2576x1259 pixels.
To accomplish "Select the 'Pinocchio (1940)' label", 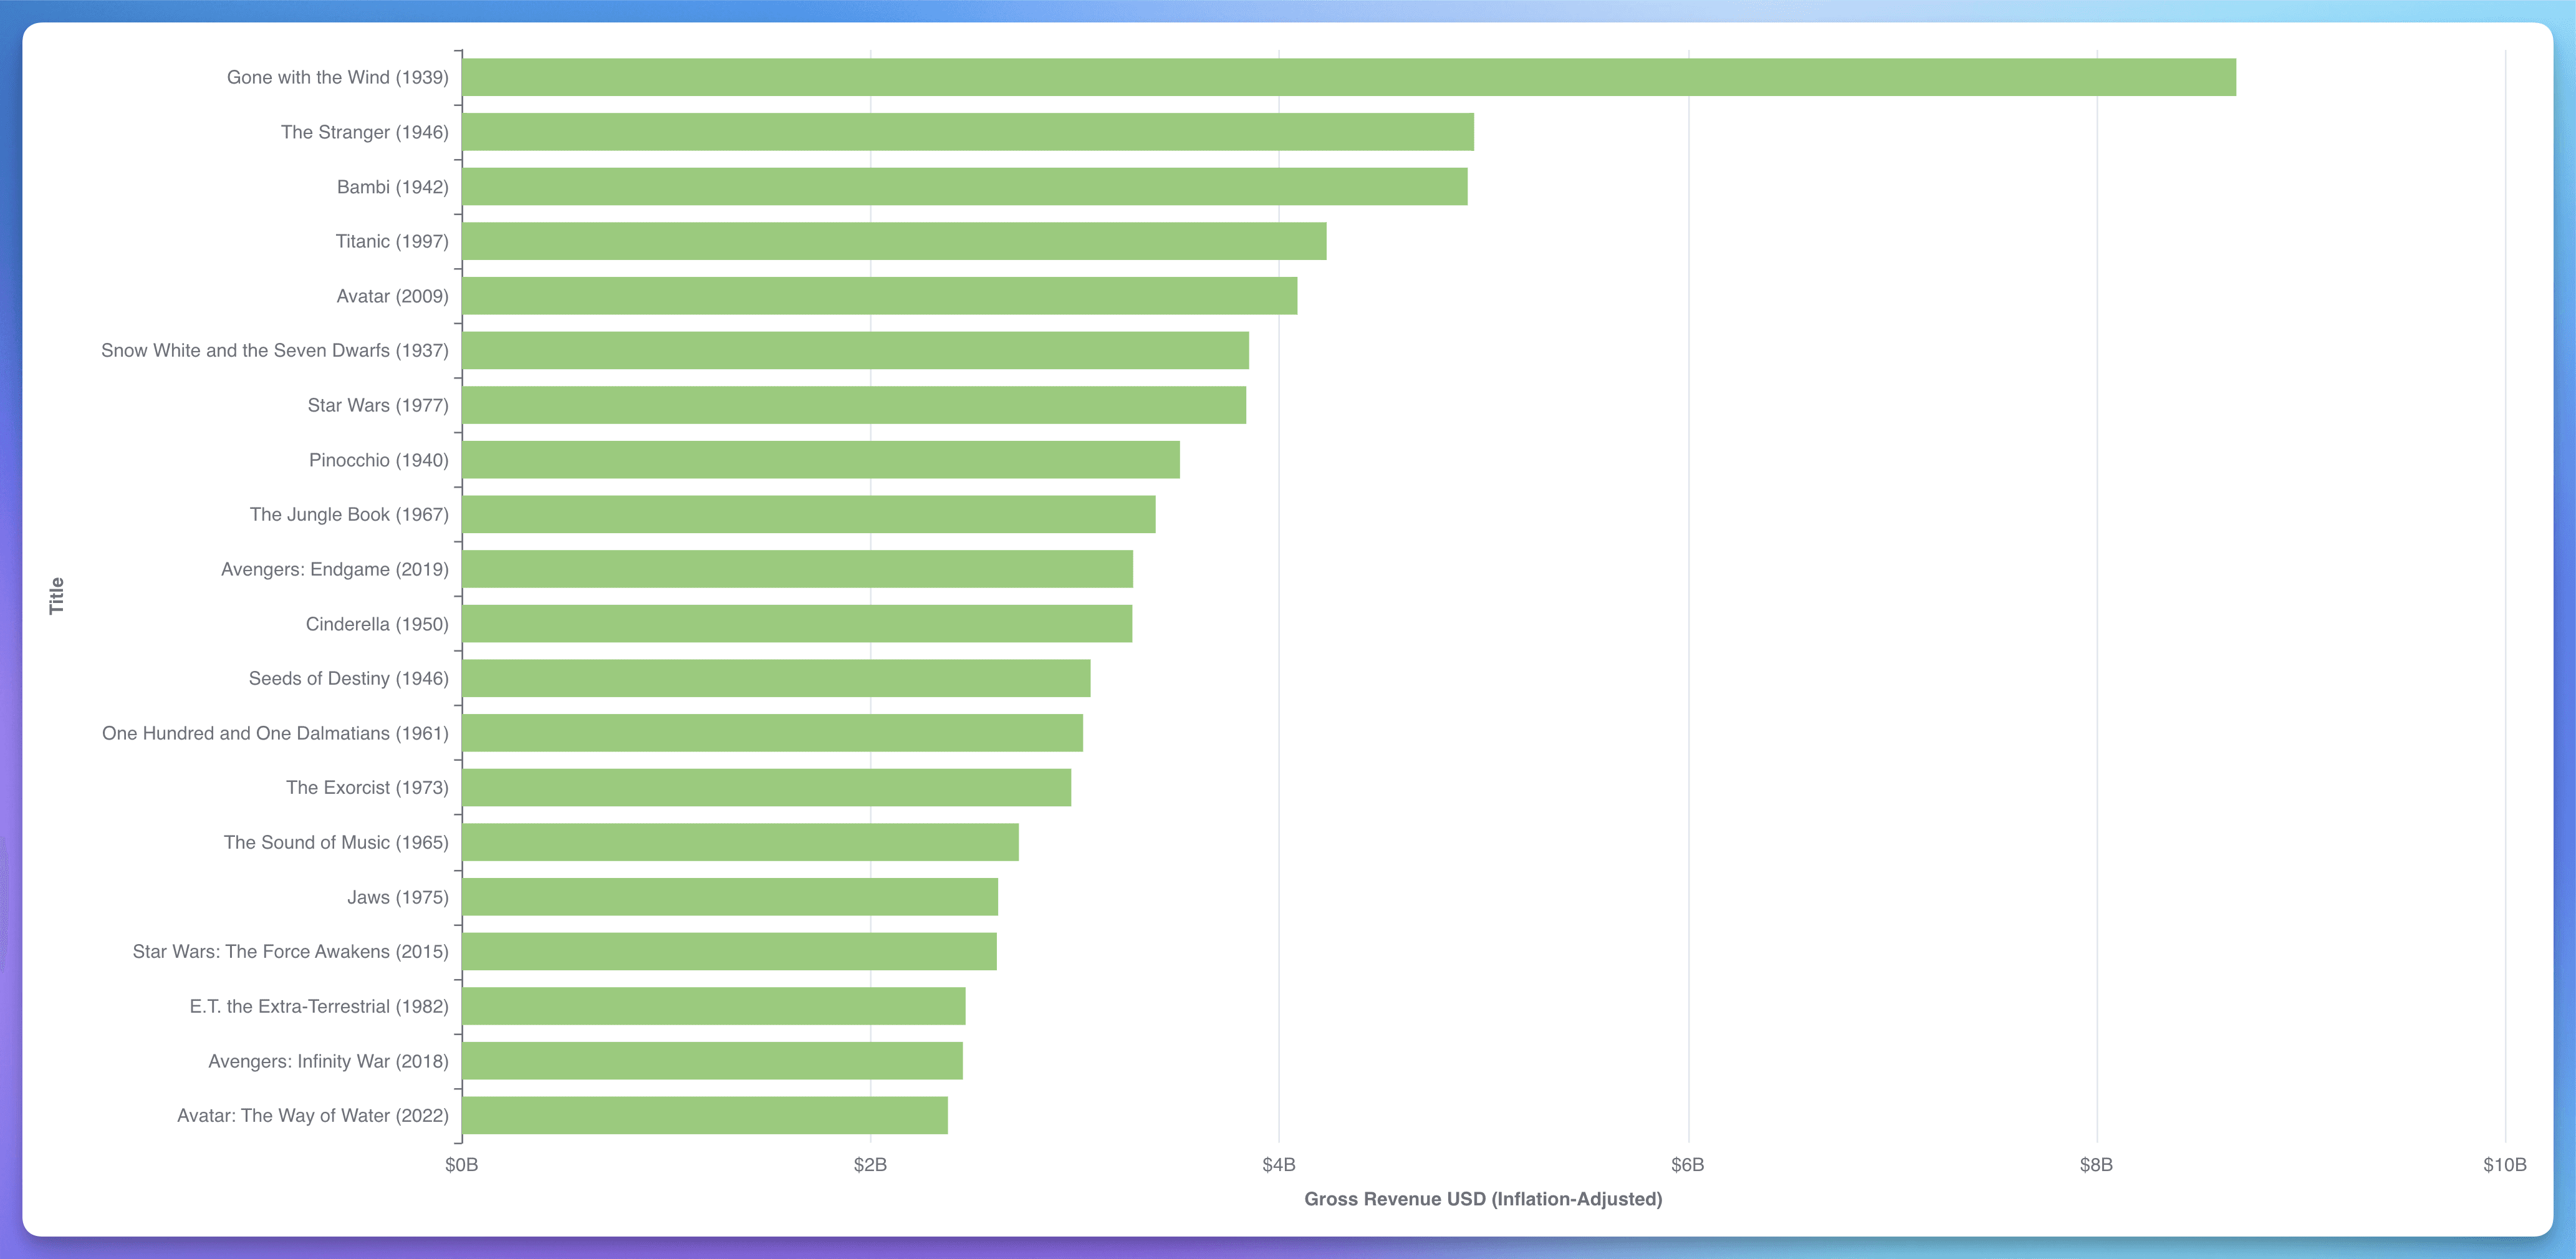I will (379, 460).
